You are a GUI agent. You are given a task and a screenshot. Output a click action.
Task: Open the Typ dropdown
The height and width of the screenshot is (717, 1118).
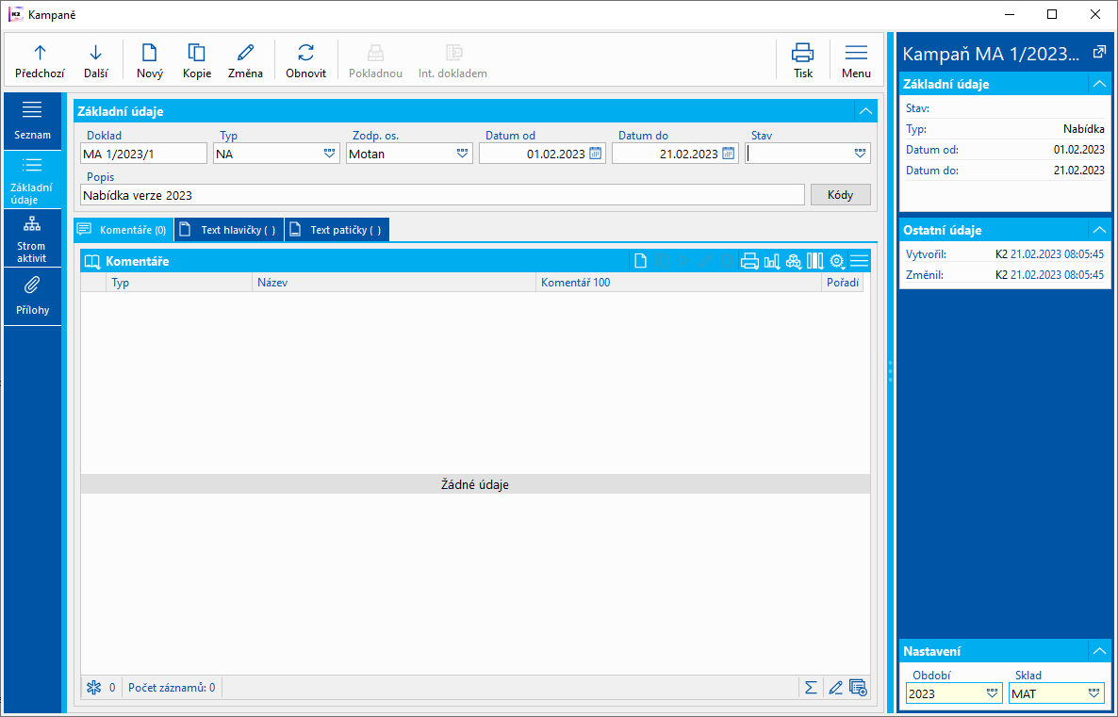click(329, 154)
